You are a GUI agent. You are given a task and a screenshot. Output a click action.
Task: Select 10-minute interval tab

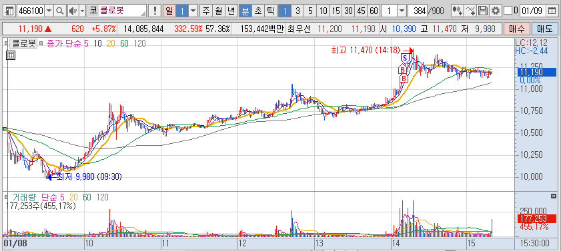click(x=323, y=11)
